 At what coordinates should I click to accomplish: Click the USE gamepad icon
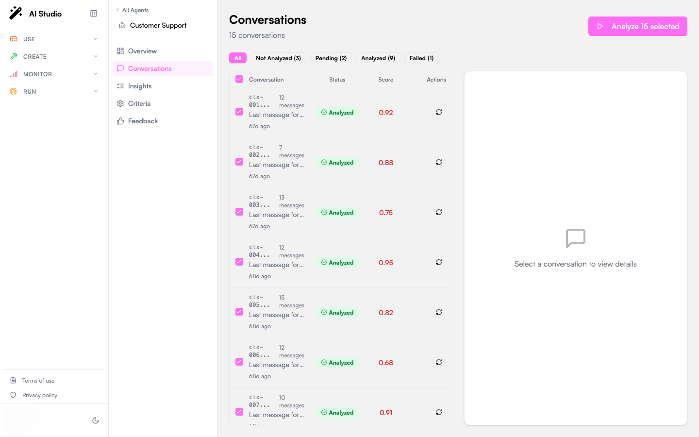[14, 39]
